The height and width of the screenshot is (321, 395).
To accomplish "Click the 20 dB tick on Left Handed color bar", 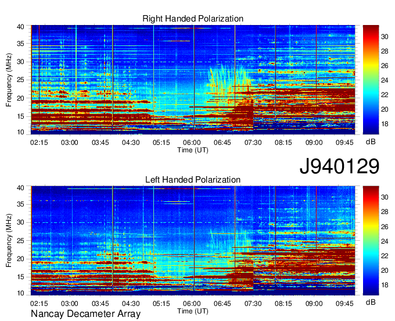I will click(385, 270).
